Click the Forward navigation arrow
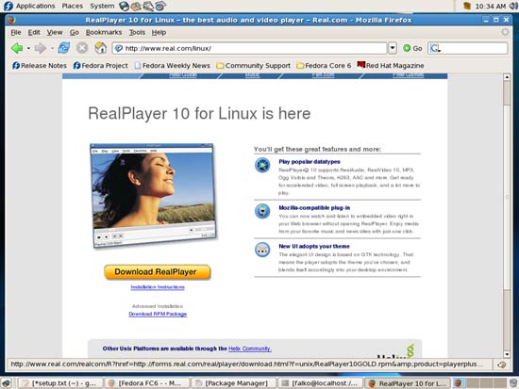519x389 pixels. 40,48
